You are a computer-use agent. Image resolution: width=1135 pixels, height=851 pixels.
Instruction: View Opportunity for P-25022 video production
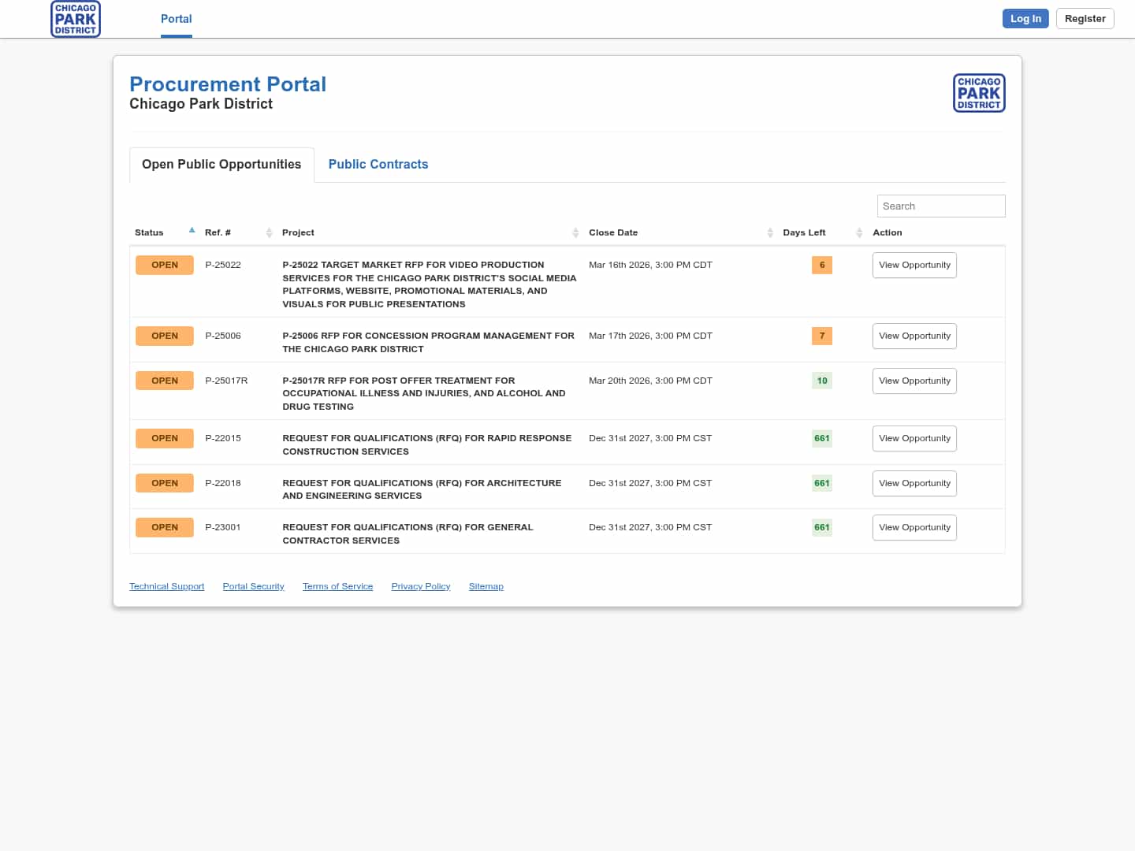[x=914, y=266]
